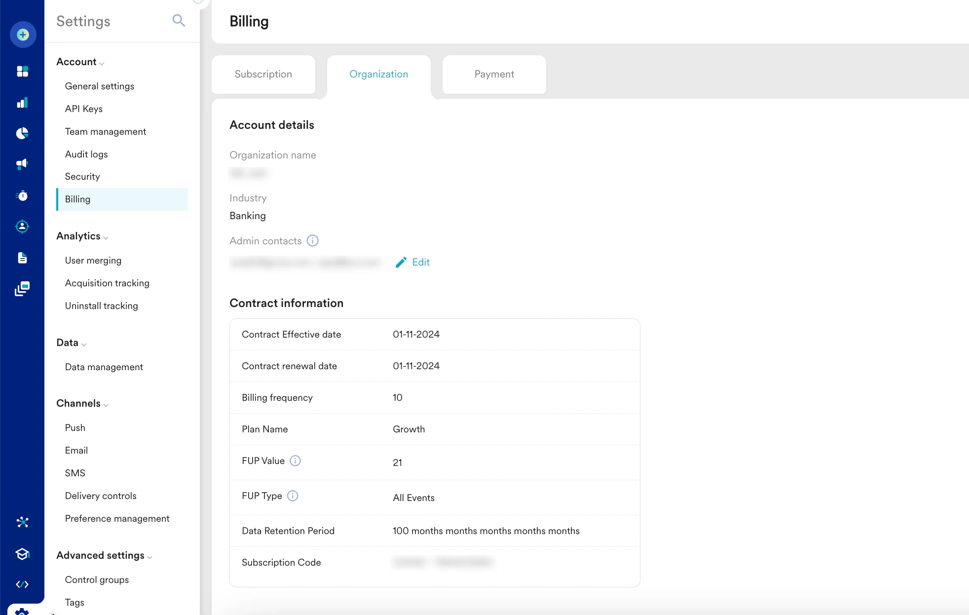
Task: Open the bar chart analytics icon
Action: click(x=22, y=103)
